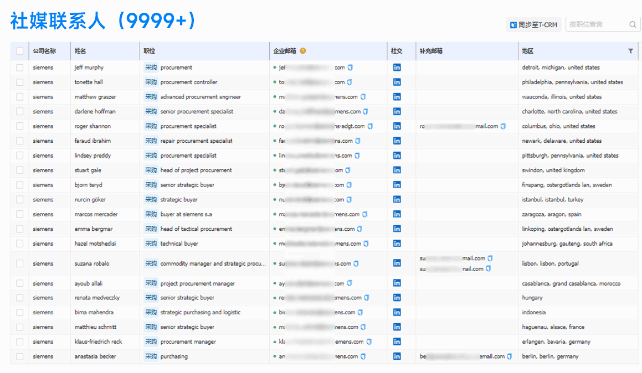The width and height of the screenshot is (642, 373).
Task: Check the box for darlene hoffman row
Action: tap(20, 112)
